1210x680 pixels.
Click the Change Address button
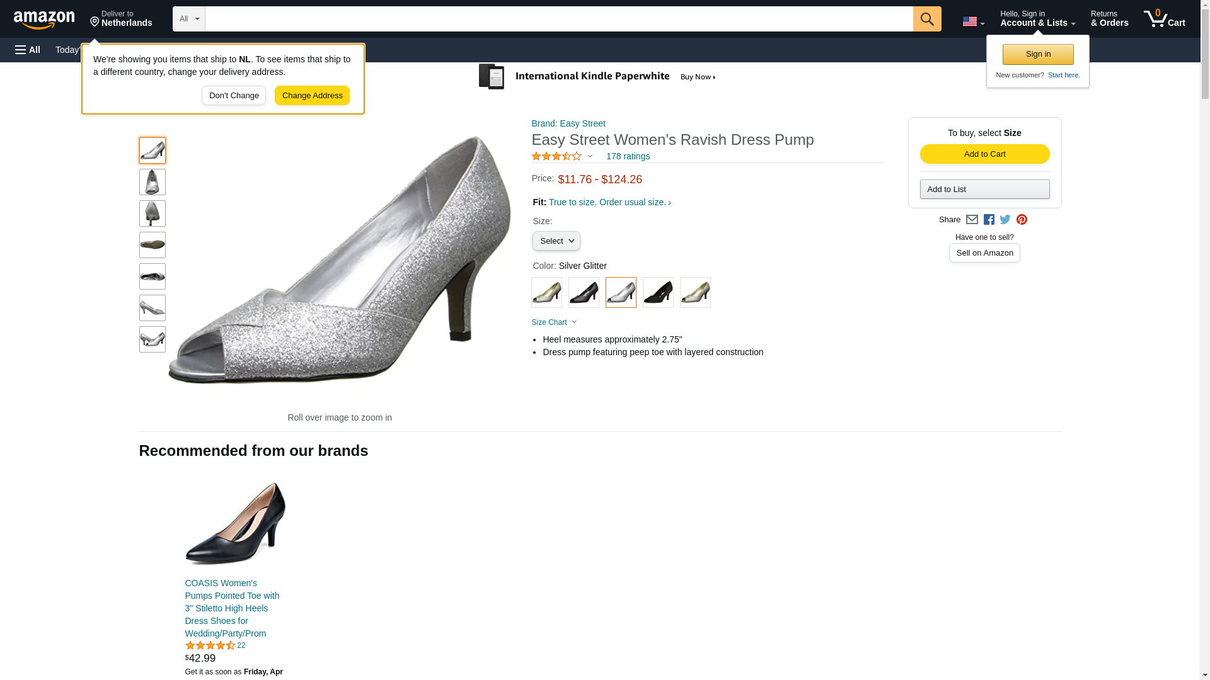coord(312,96)
